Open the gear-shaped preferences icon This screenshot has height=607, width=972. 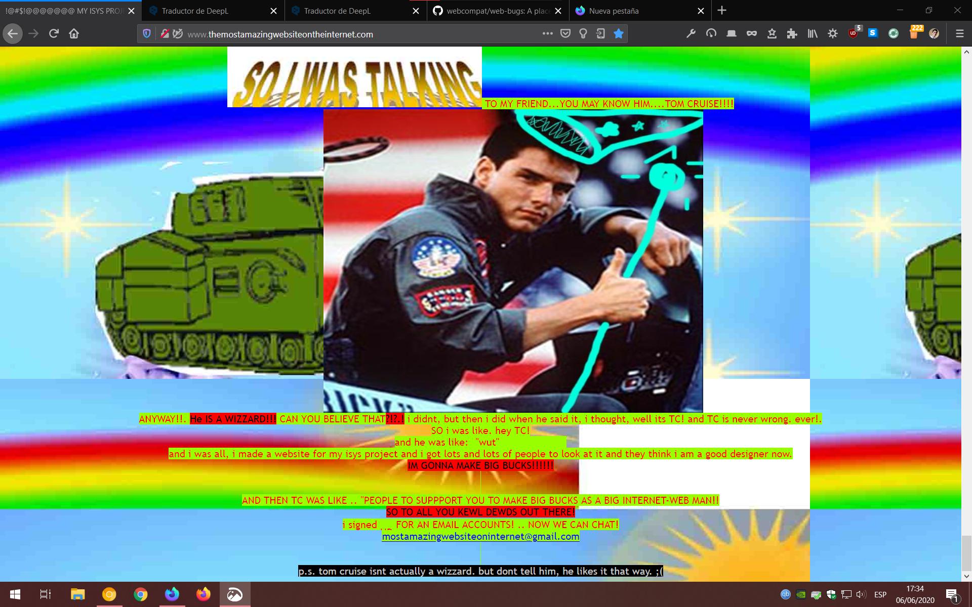[x=833, y=34]
